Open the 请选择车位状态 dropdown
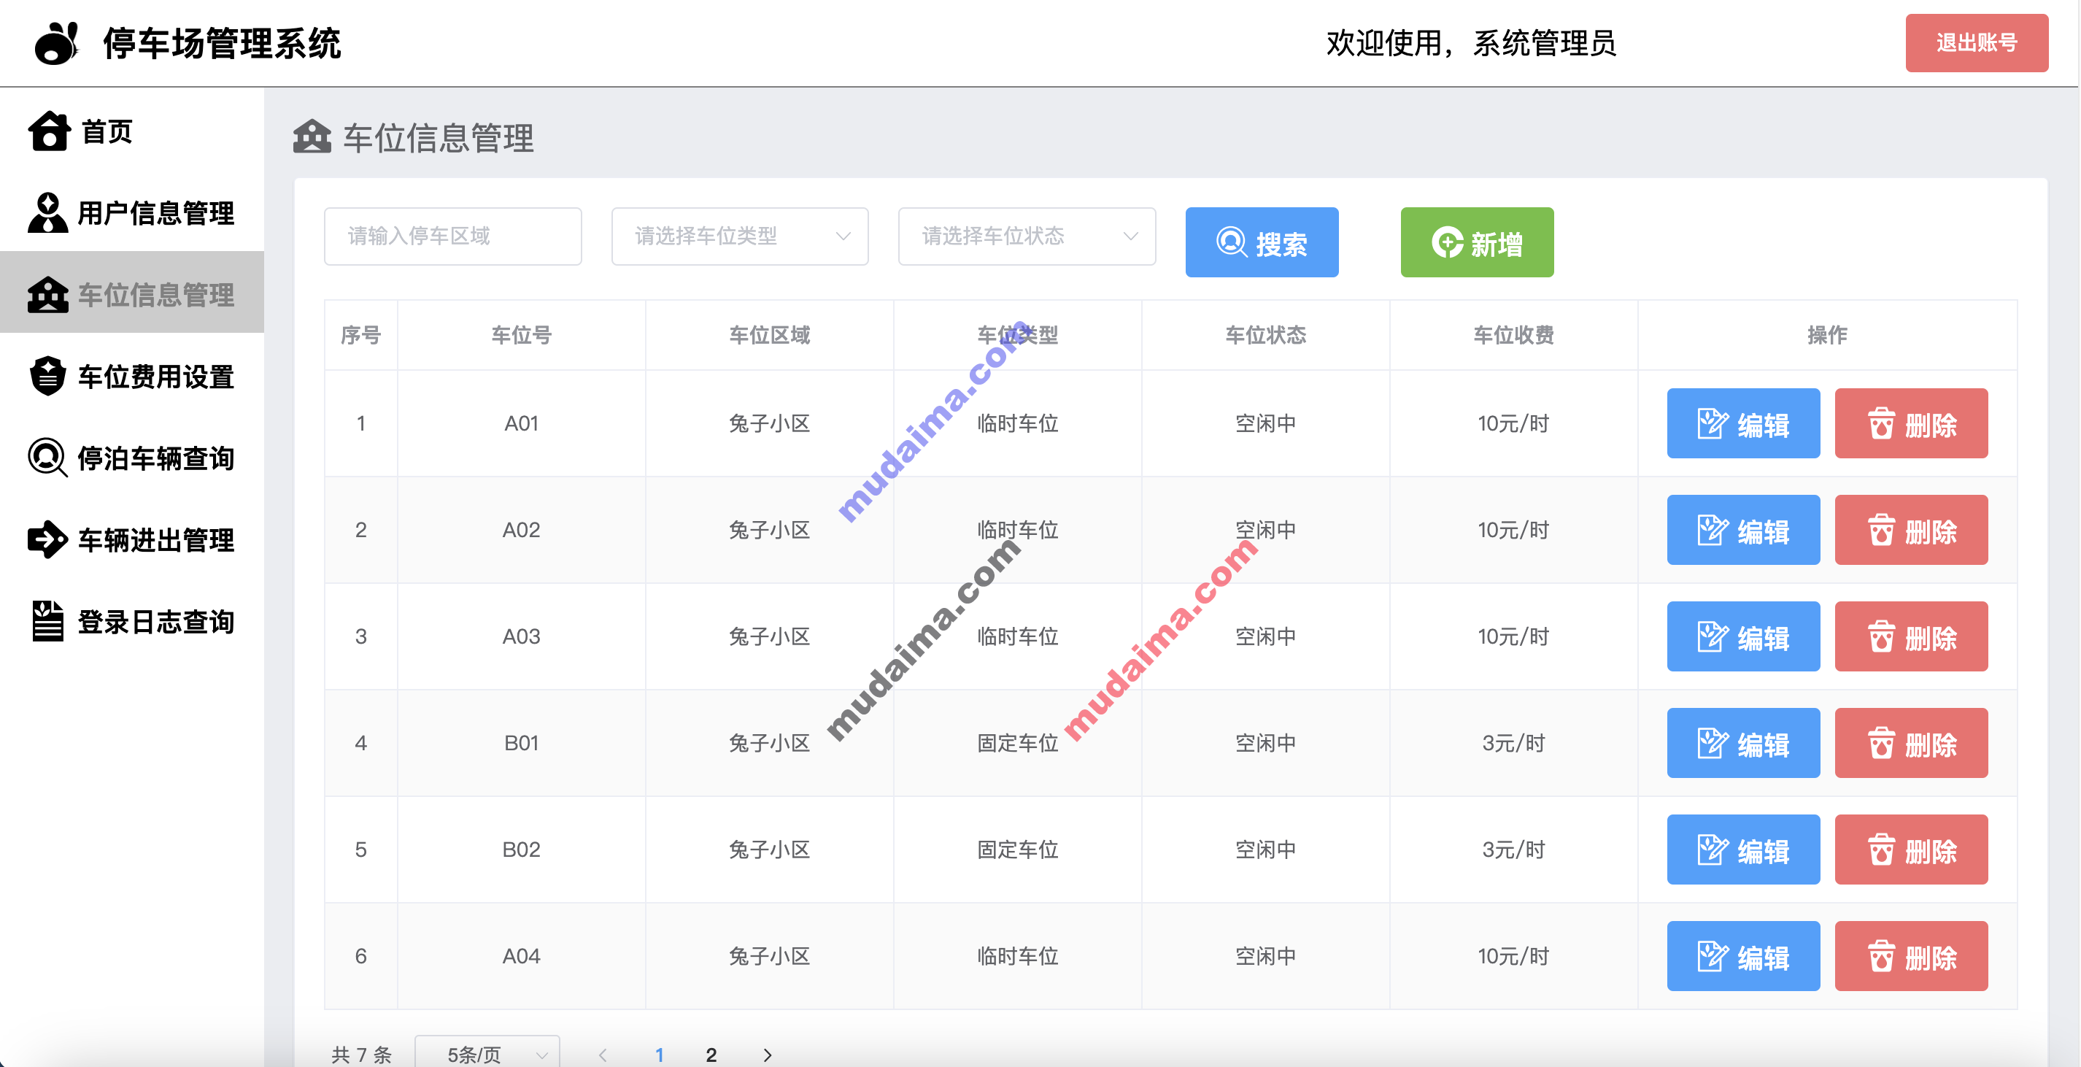 [1027, 236]
